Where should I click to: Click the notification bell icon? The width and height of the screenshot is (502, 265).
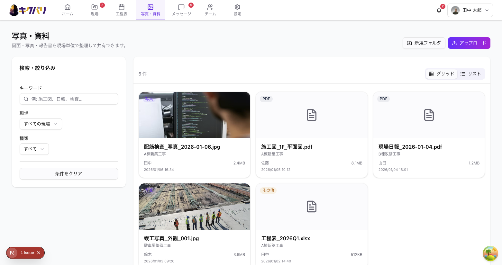[439, 10]
